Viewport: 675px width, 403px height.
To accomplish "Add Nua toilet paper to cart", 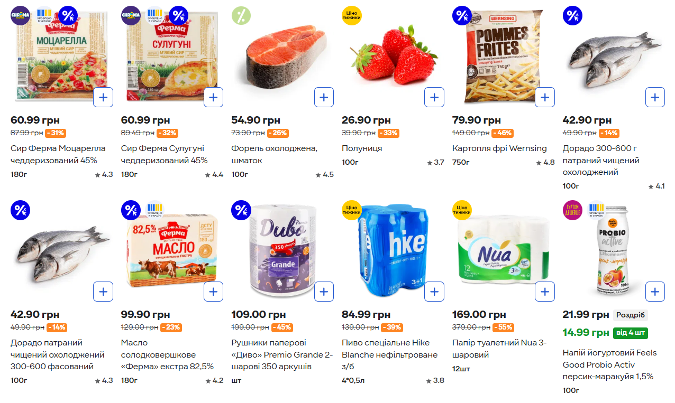I will pyautogui.click(x=544, y=292).
